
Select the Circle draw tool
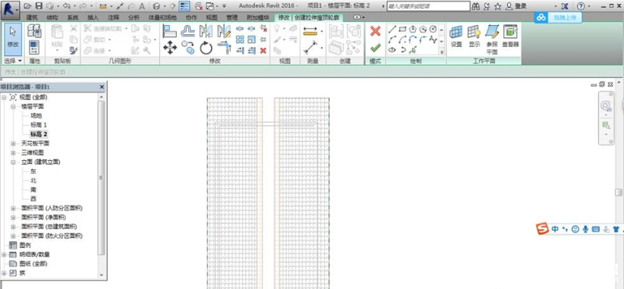(433, 30)
